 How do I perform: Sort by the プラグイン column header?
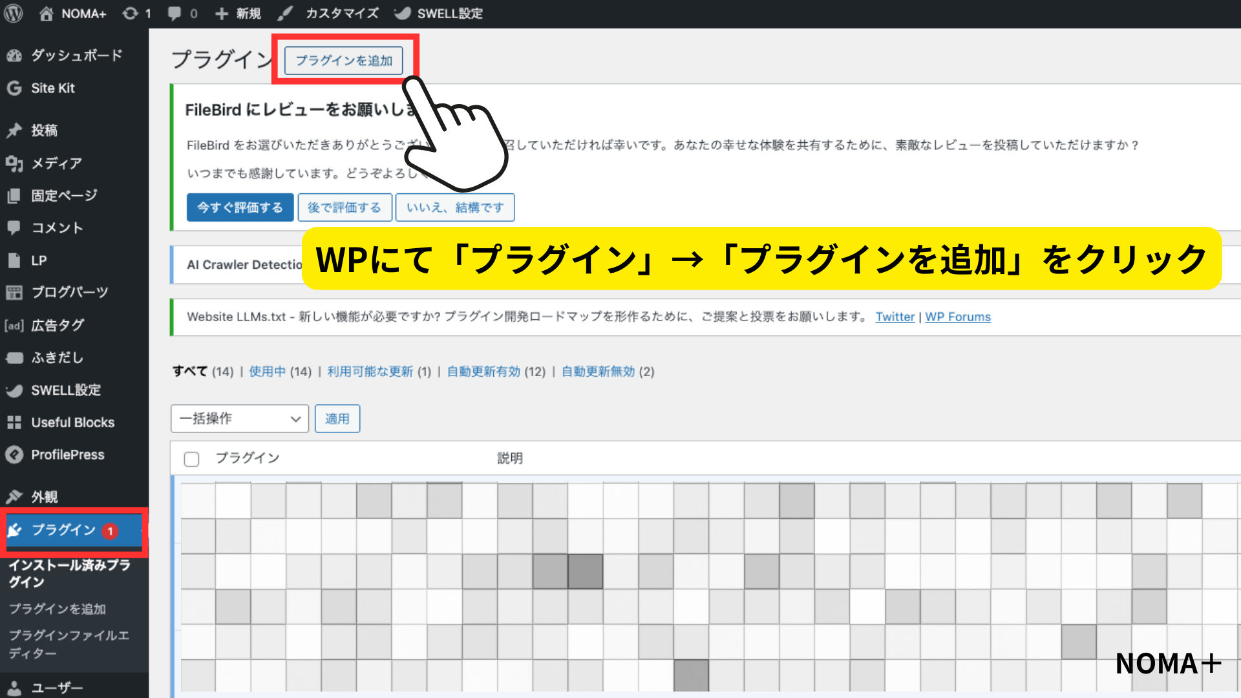248,458
